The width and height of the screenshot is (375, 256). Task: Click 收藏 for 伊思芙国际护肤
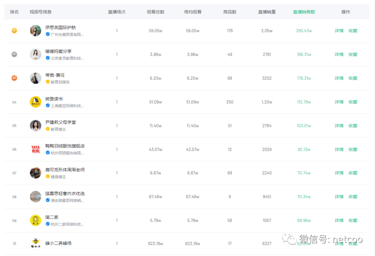tap(353, 31)
